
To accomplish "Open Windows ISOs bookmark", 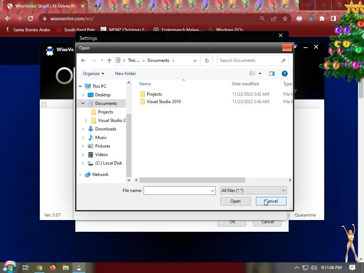I will point(226,30).
